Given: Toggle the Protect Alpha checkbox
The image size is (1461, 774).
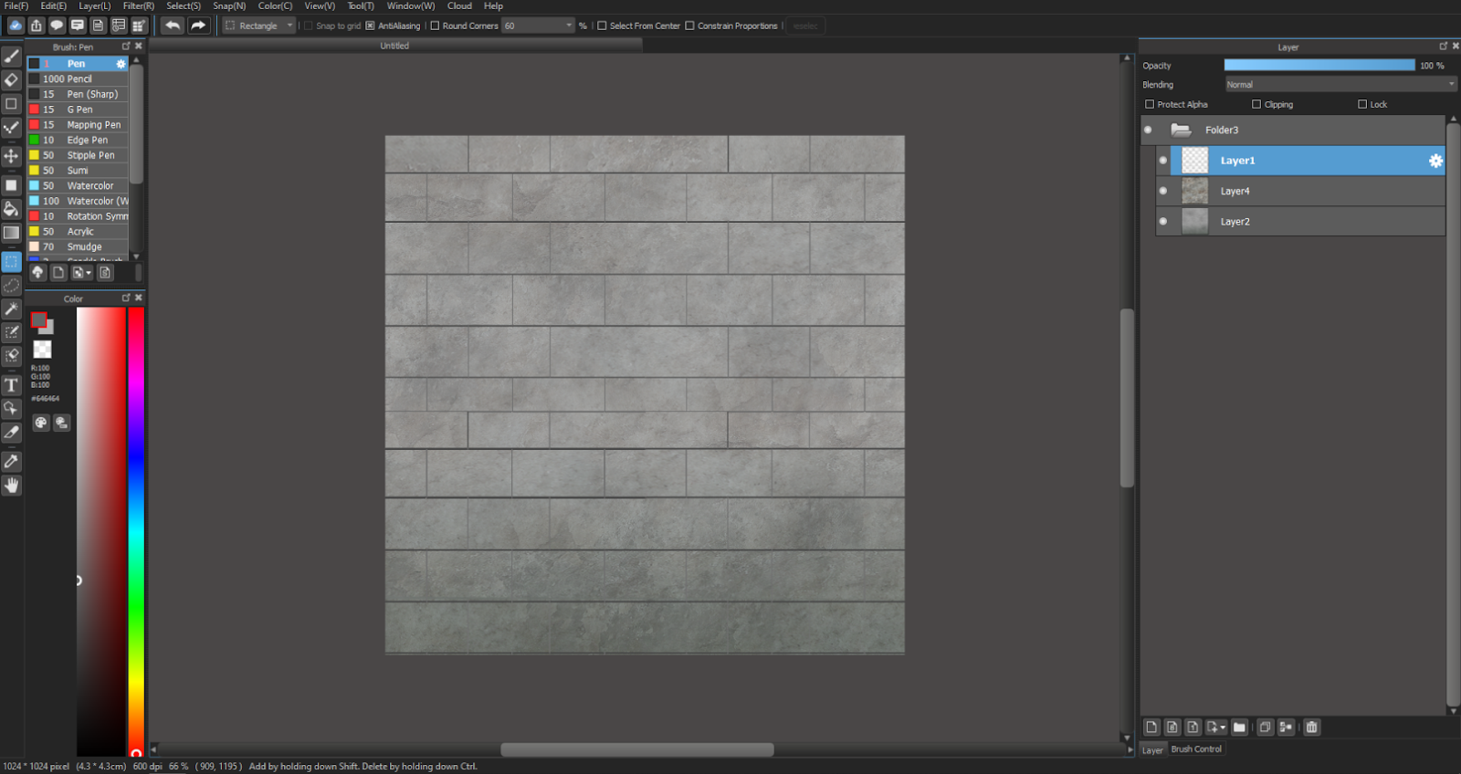Looking at the screenshot, I should (x=1150, y=104).
